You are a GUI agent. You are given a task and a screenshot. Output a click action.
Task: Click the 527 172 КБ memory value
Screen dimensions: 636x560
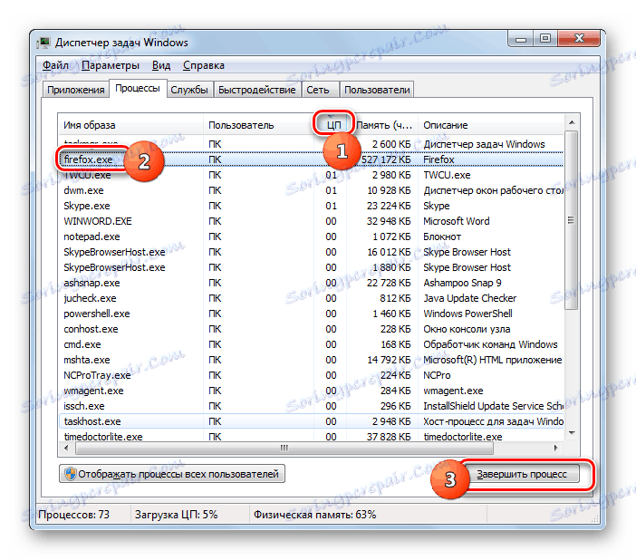pyautogui.click(x=386, y=159)
